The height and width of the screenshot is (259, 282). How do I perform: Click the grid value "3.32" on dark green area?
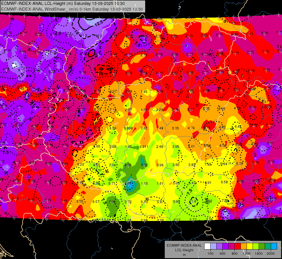point(144,165)
